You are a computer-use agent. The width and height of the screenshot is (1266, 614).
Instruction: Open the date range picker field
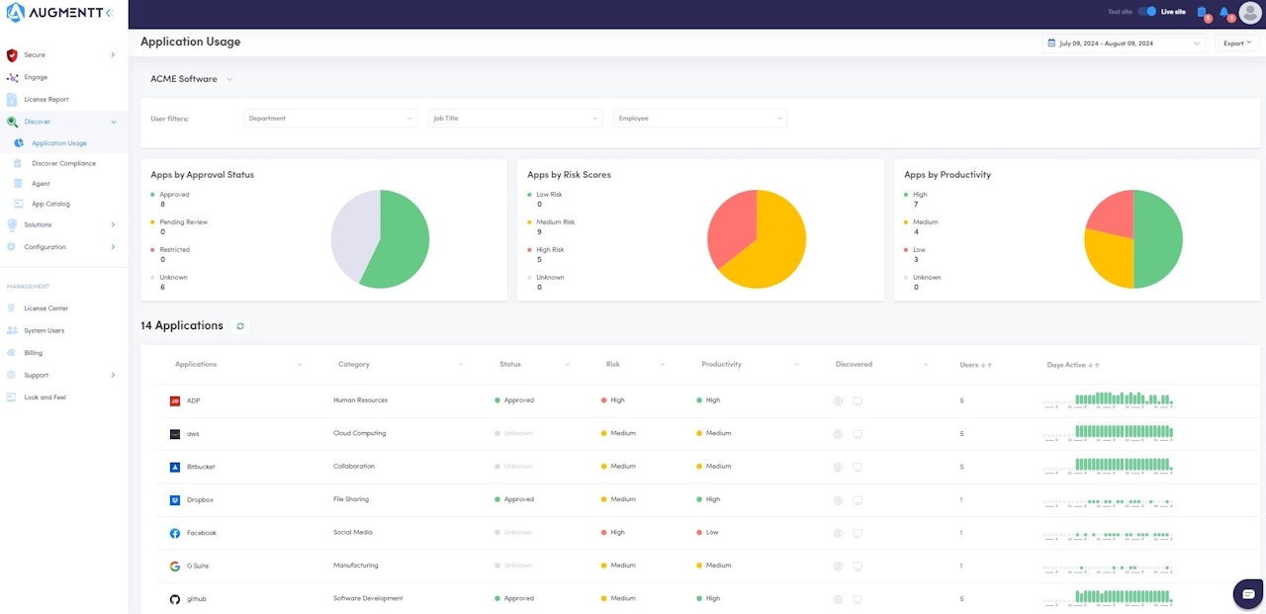(1124, 44)
